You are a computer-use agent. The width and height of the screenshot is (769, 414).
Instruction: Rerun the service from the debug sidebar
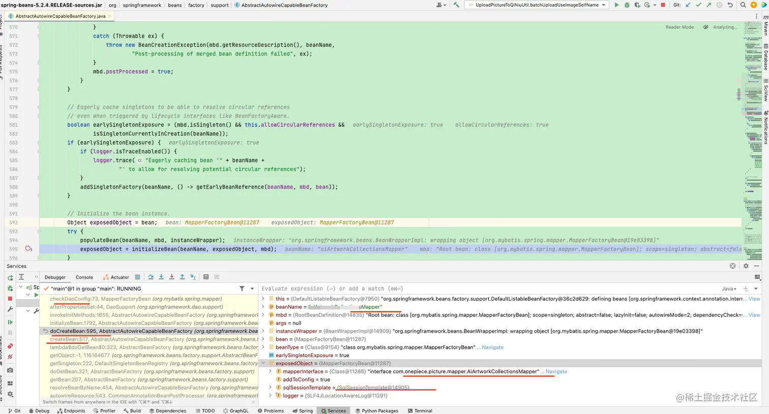10,278
